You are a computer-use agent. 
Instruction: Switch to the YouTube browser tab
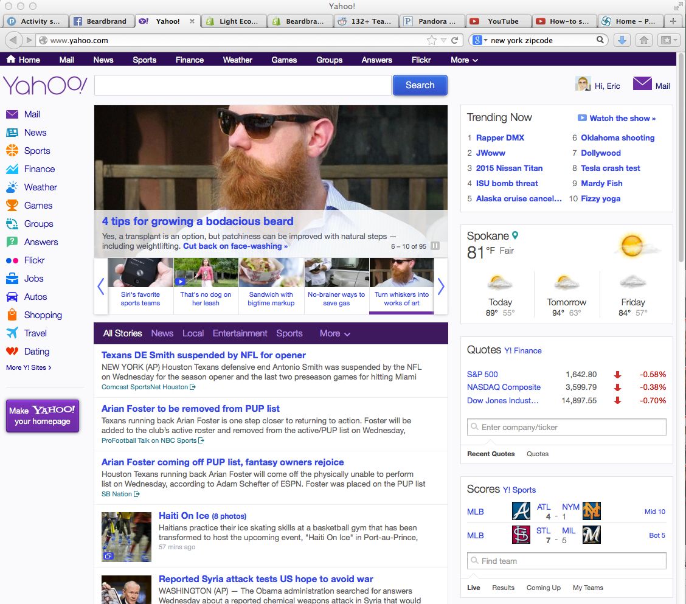tap(499, 20)
